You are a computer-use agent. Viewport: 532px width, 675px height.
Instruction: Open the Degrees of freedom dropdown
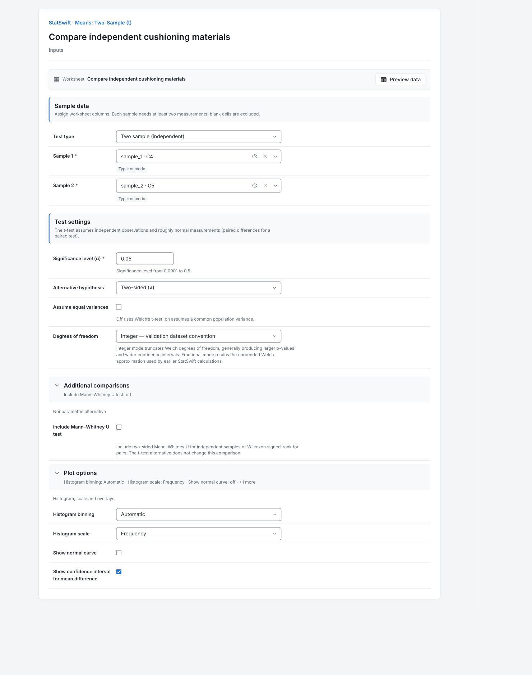[199, 336]
